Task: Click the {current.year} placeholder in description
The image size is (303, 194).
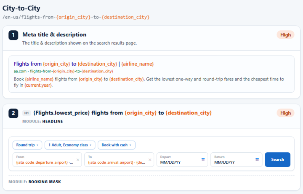Action: 38,85
